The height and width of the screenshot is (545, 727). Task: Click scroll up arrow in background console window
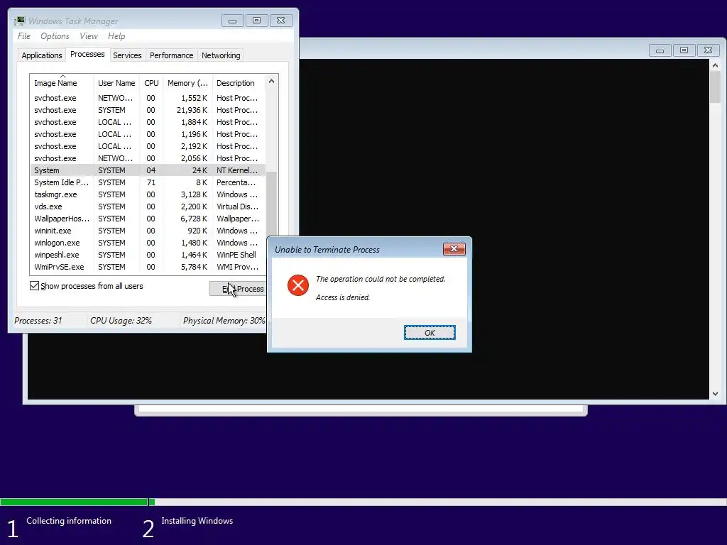click(x=715, y=66)
